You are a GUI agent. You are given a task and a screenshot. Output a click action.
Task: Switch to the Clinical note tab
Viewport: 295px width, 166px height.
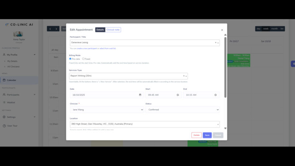pos(113,30)
